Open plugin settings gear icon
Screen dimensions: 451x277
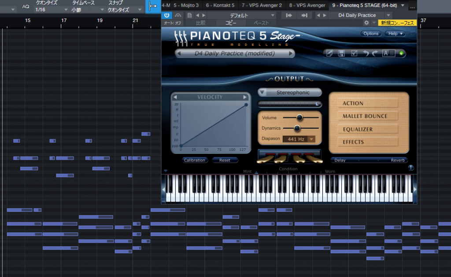pyautogui.click(x=366, y=22)
